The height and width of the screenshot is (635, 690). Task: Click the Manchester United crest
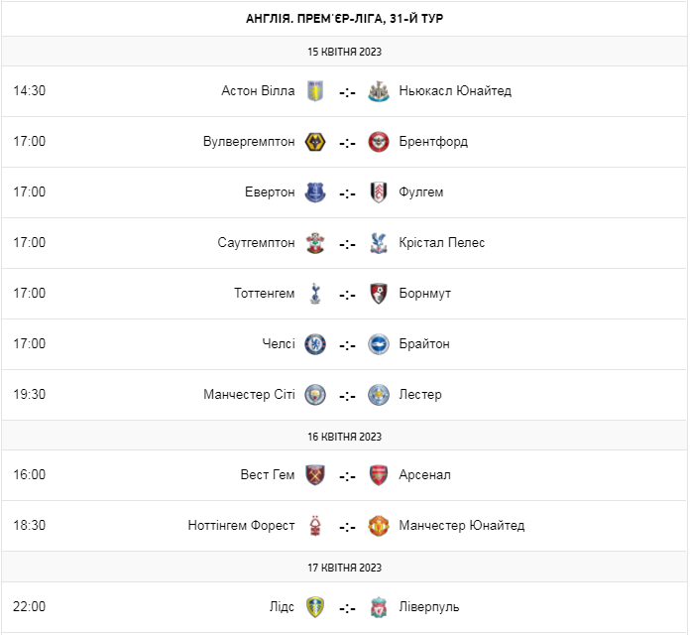coord(378,526)
